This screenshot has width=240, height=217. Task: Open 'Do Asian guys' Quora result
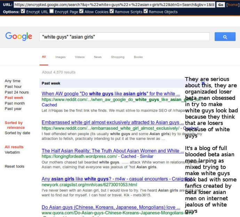[x=111, y=207]
